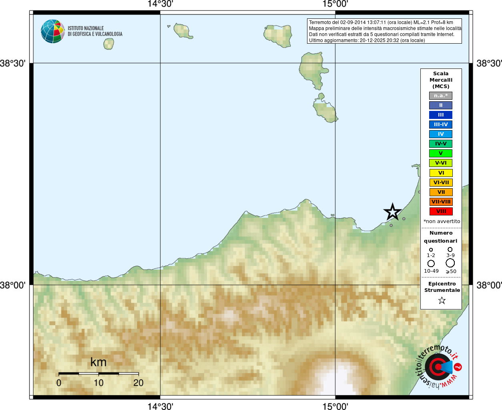Select the orange VII intensity swatch
Screen dimensions: 502x410
(441, 192)
